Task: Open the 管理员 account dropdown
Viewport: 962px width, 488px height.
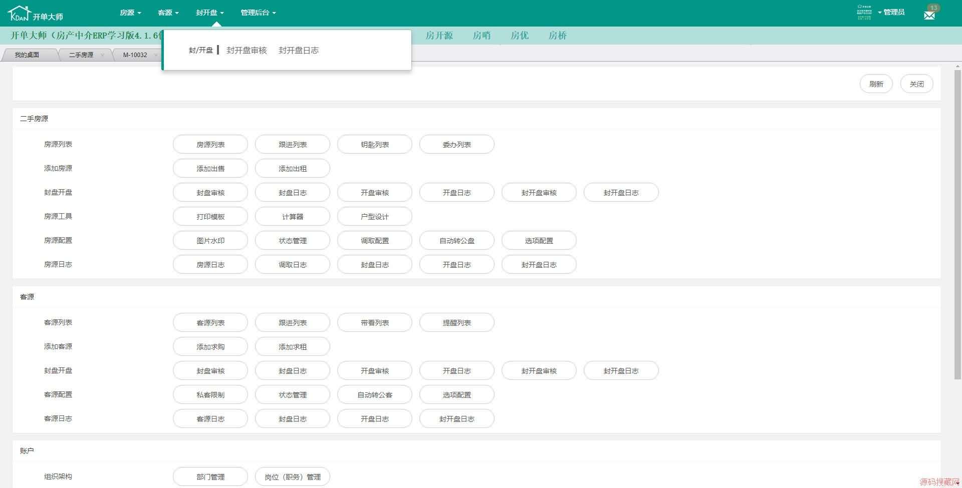Action: pos(891,13)
